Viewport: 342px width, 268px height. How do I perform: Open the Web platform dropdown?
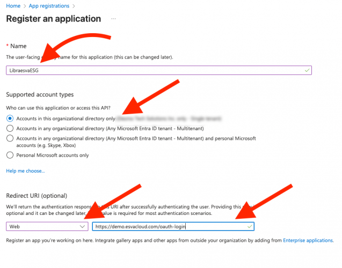[x=47, y=226]
